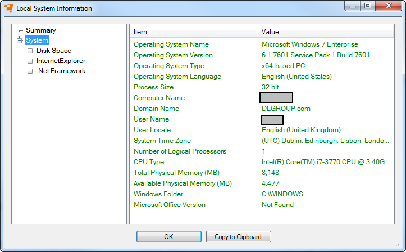Expand the InternetExplorer node
The width and height of the screenshot is (406, 252).
(30, 61)
